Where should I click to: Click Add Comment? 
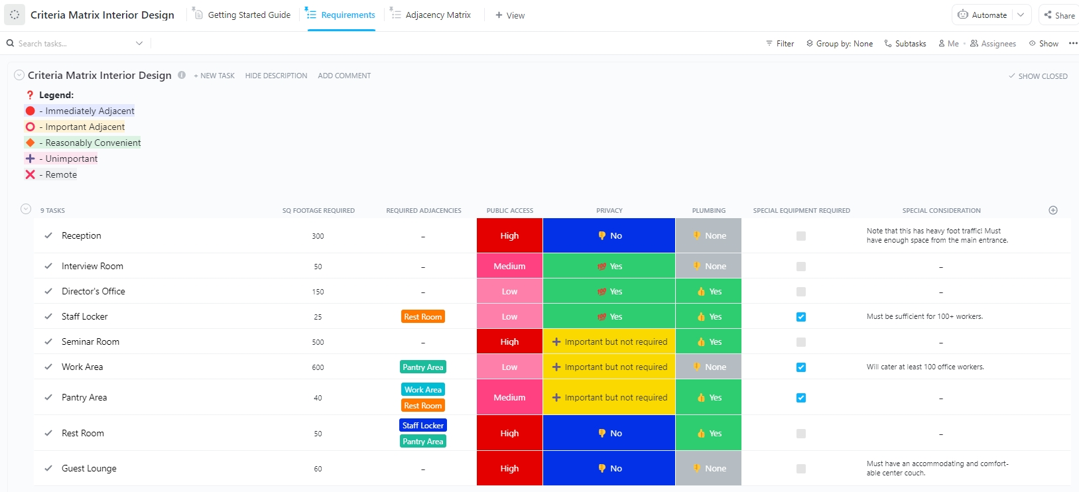pos(344,76)
